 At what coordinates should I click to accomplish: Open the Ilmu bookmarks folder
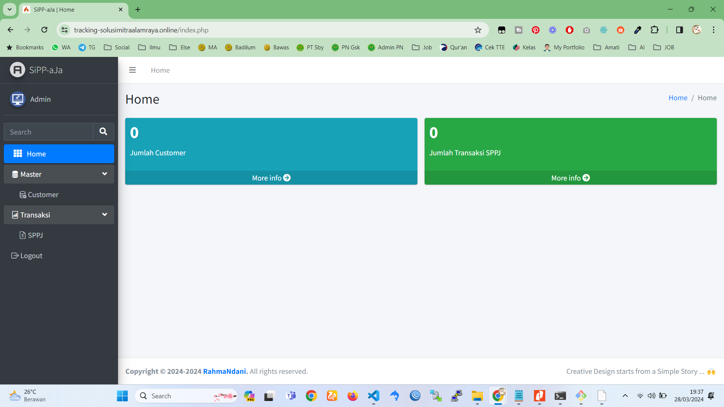pos(150,47)
